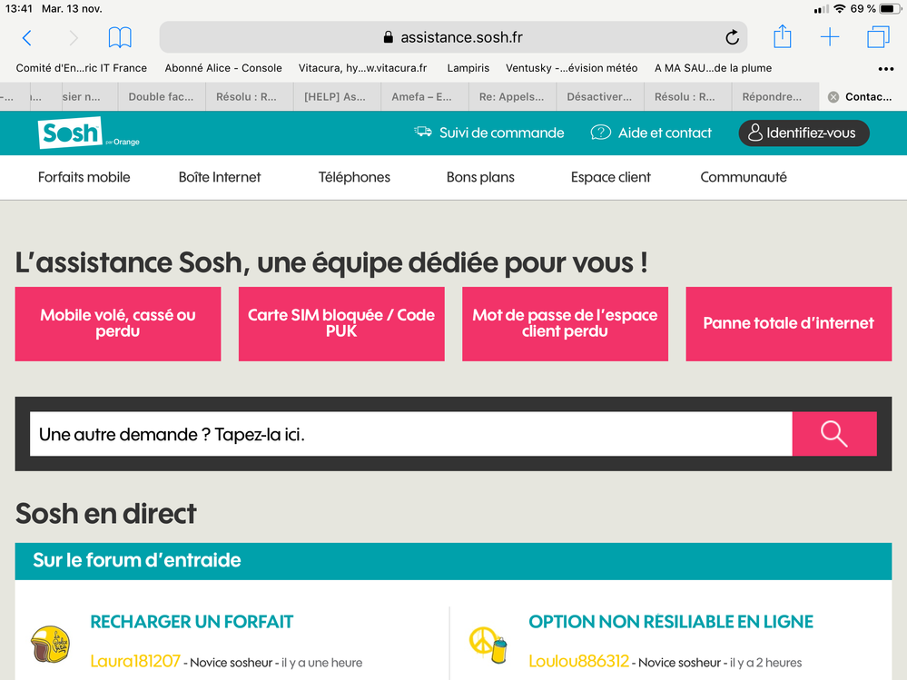Open 'Carte SIM bloquée / Code PUK'
Viewport: 907px width, 680px height.
[x=340, y=323]
